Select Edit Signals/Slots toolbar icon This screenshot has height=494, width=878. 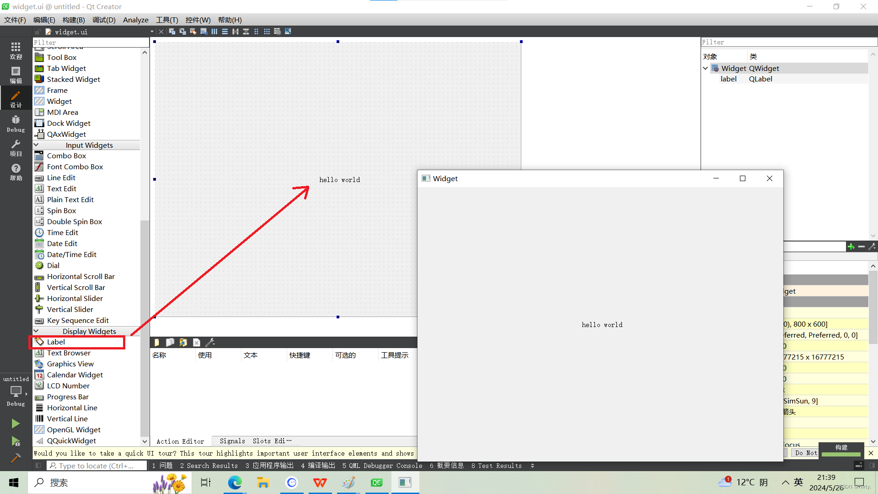click(183, 32)
